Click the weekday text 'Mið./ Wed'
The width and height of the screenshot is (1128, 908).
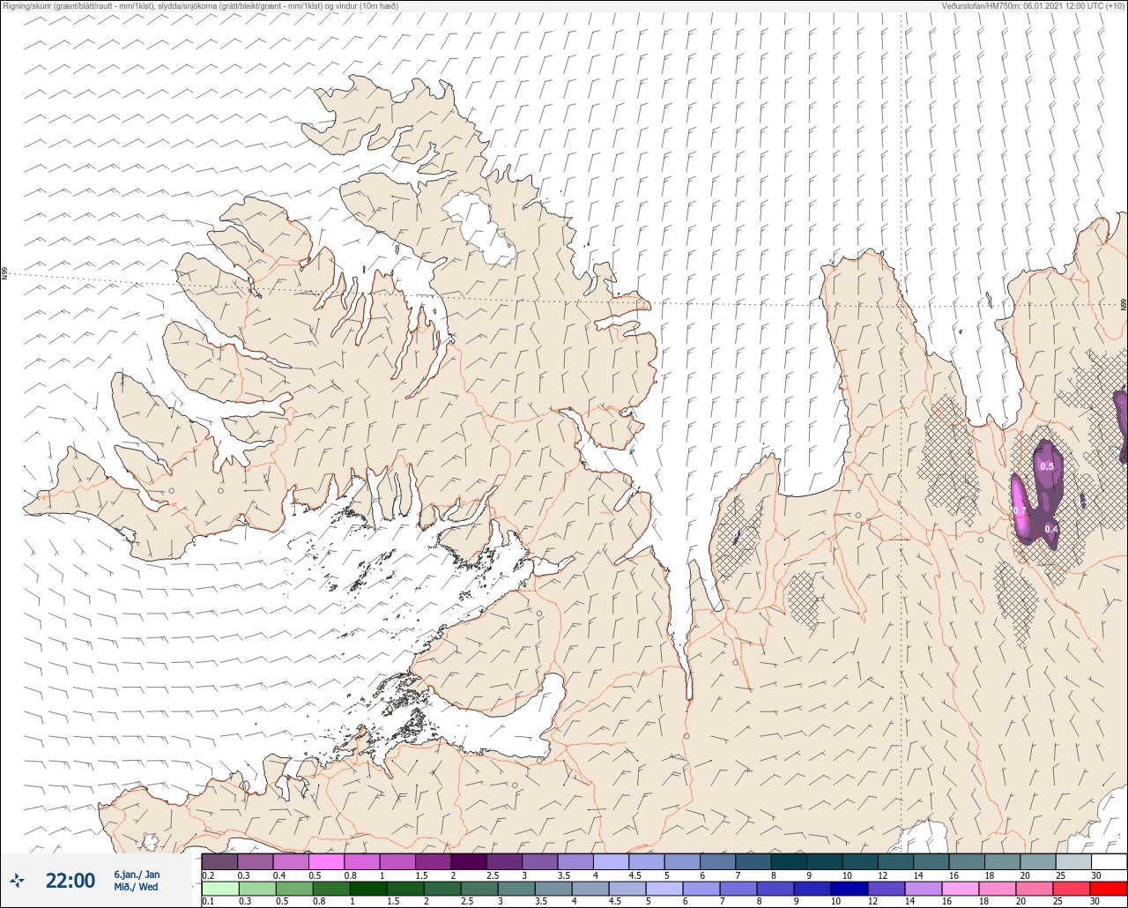tap(137, 887)
